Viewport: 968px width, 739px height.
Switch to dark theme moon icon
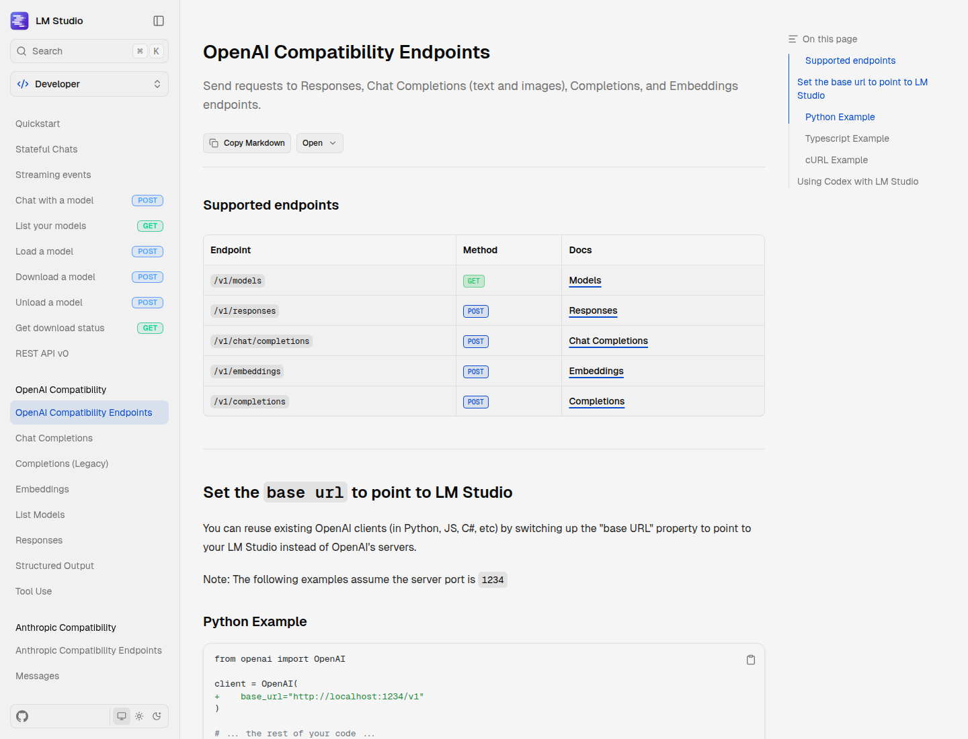(157, 716)
